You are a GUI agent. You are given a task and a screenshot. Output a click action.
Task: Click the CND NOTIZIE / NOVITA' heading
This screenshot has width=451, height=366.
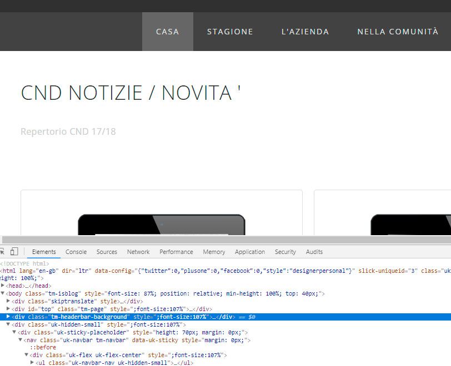[x=131, y=93]
